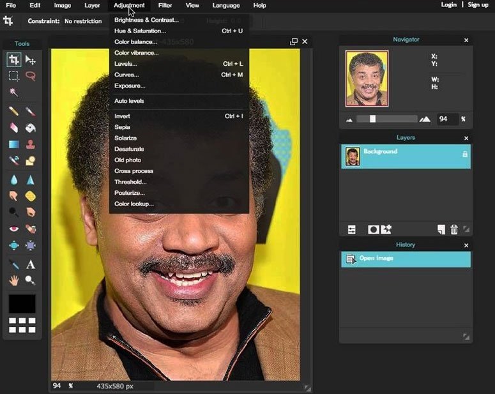Image resolution: width=495 pixels, height=394 pixels.
Task: Select the Move tool
Action: point(30,59)
